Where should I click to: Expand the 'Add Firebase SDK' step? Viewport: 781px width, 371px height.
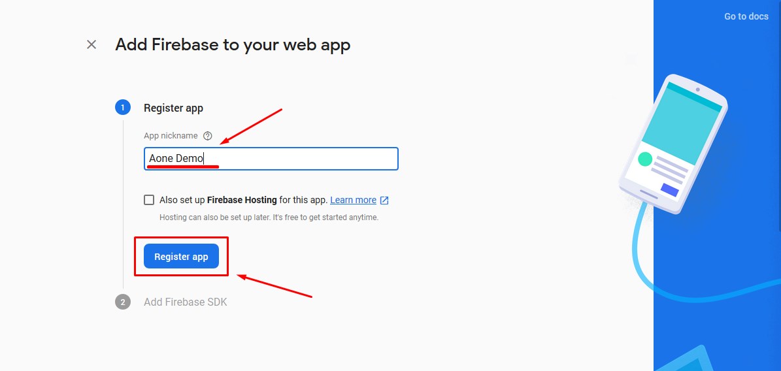tap(186, 302)
